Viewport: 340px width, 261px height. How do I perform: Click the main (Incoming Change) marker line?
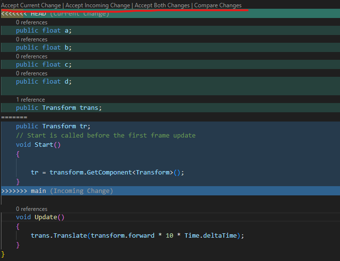point(170,191)
